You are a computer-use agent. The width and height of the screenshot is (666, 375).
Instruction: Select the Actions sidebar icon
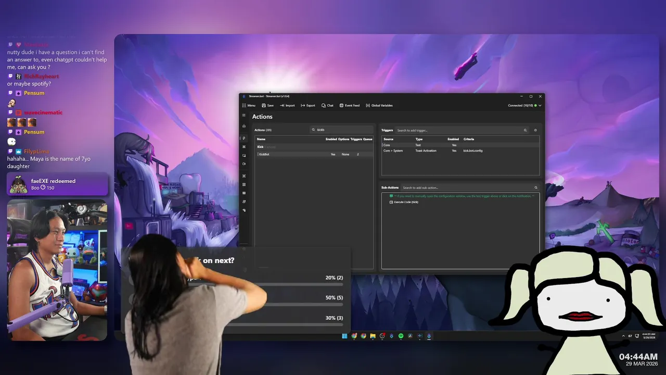coord(244,138)
